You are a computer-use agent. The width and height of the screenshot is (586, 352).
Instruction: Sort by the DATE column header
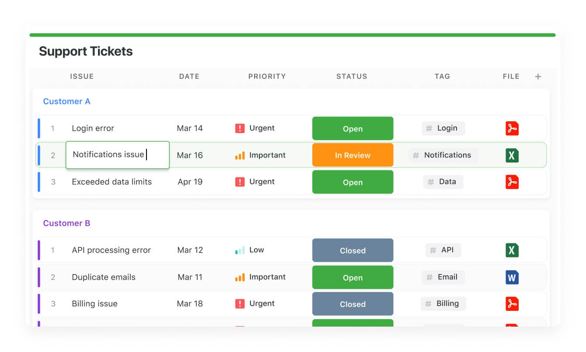tap(189, 76)
